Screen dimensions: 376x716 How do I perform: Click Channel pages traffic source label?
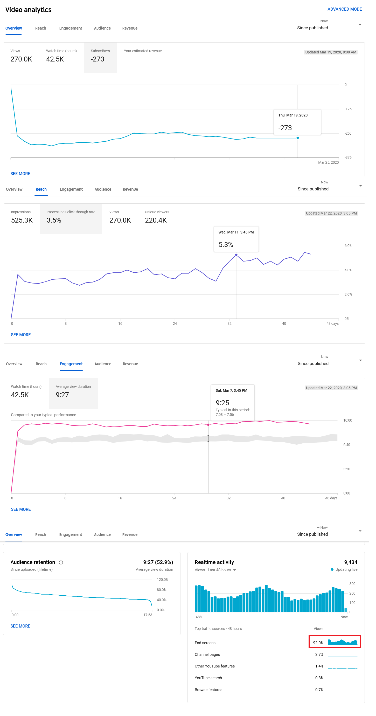pyautogui.click(x=207, y=655)
